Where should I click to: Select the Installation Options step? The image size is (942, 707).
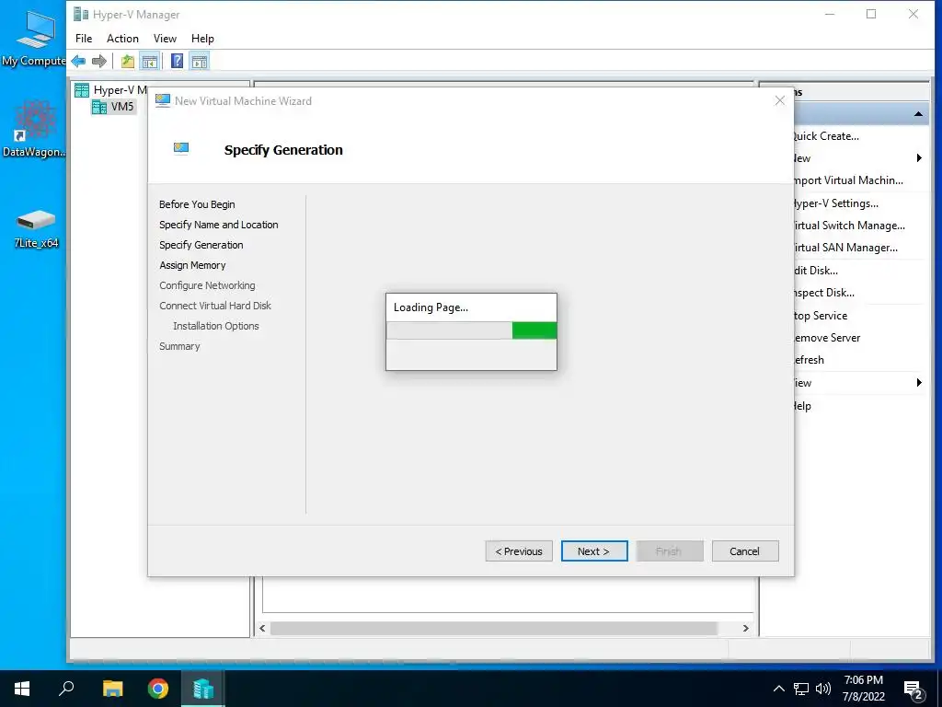[x=215, y=326]
